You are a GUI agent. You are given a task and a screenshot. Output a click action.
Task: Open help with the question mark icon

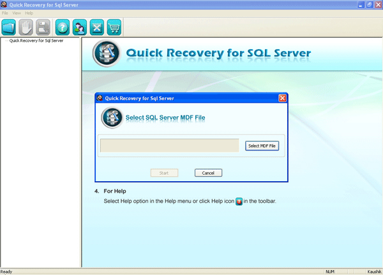click(63, 27)
